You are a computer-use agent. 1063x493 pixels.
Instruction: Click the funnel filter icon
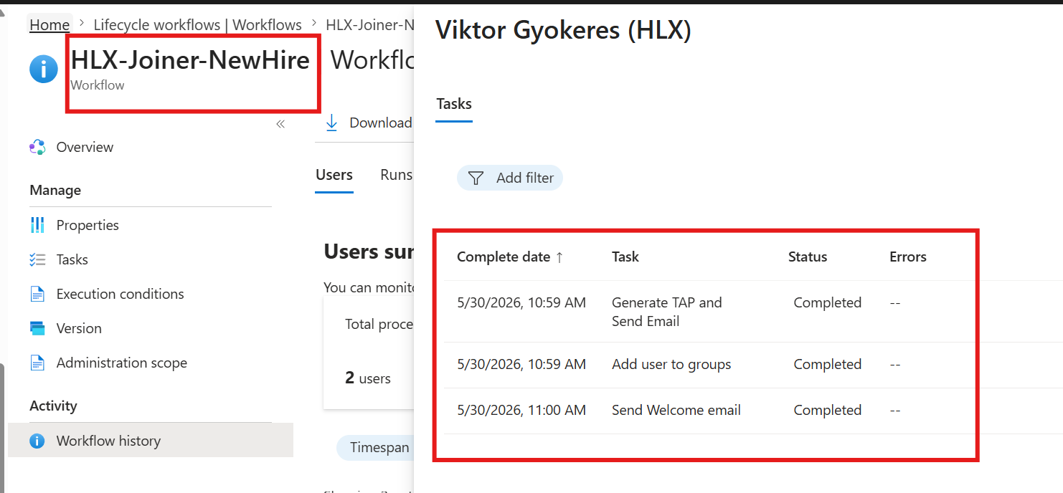click(476, 178)
